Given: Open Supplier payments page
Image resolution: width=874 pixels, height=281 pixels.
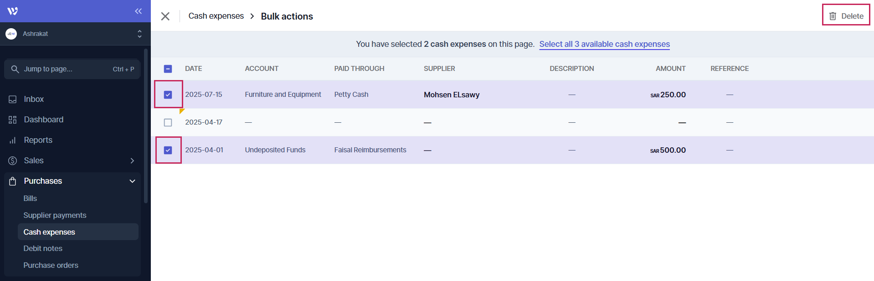Looking at the screenshot, I should (55, 215).
